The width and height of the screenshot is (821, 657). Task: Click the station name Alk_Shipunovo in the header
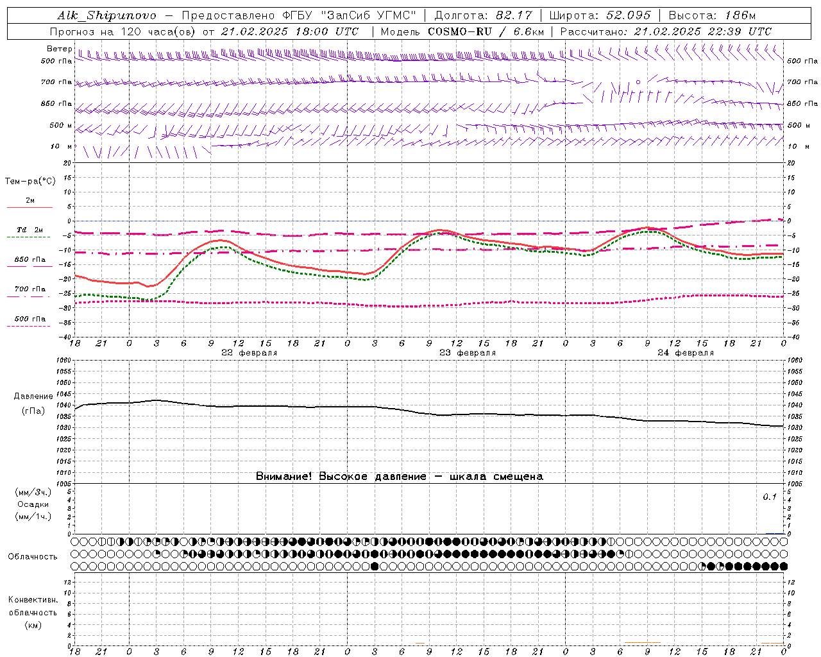coord(107,15)
